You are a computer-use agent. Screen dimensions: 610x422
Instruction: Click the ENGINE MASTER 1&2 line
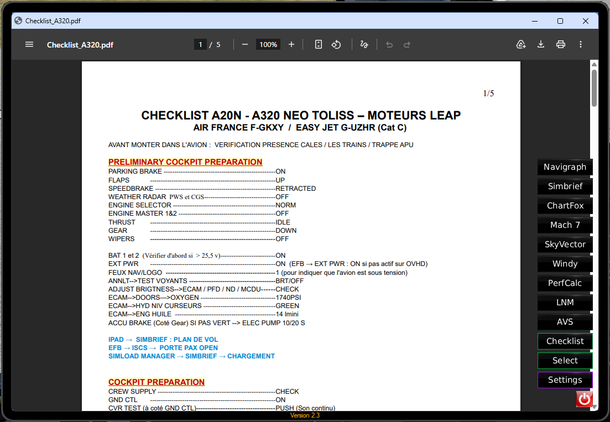pos(199,213)
